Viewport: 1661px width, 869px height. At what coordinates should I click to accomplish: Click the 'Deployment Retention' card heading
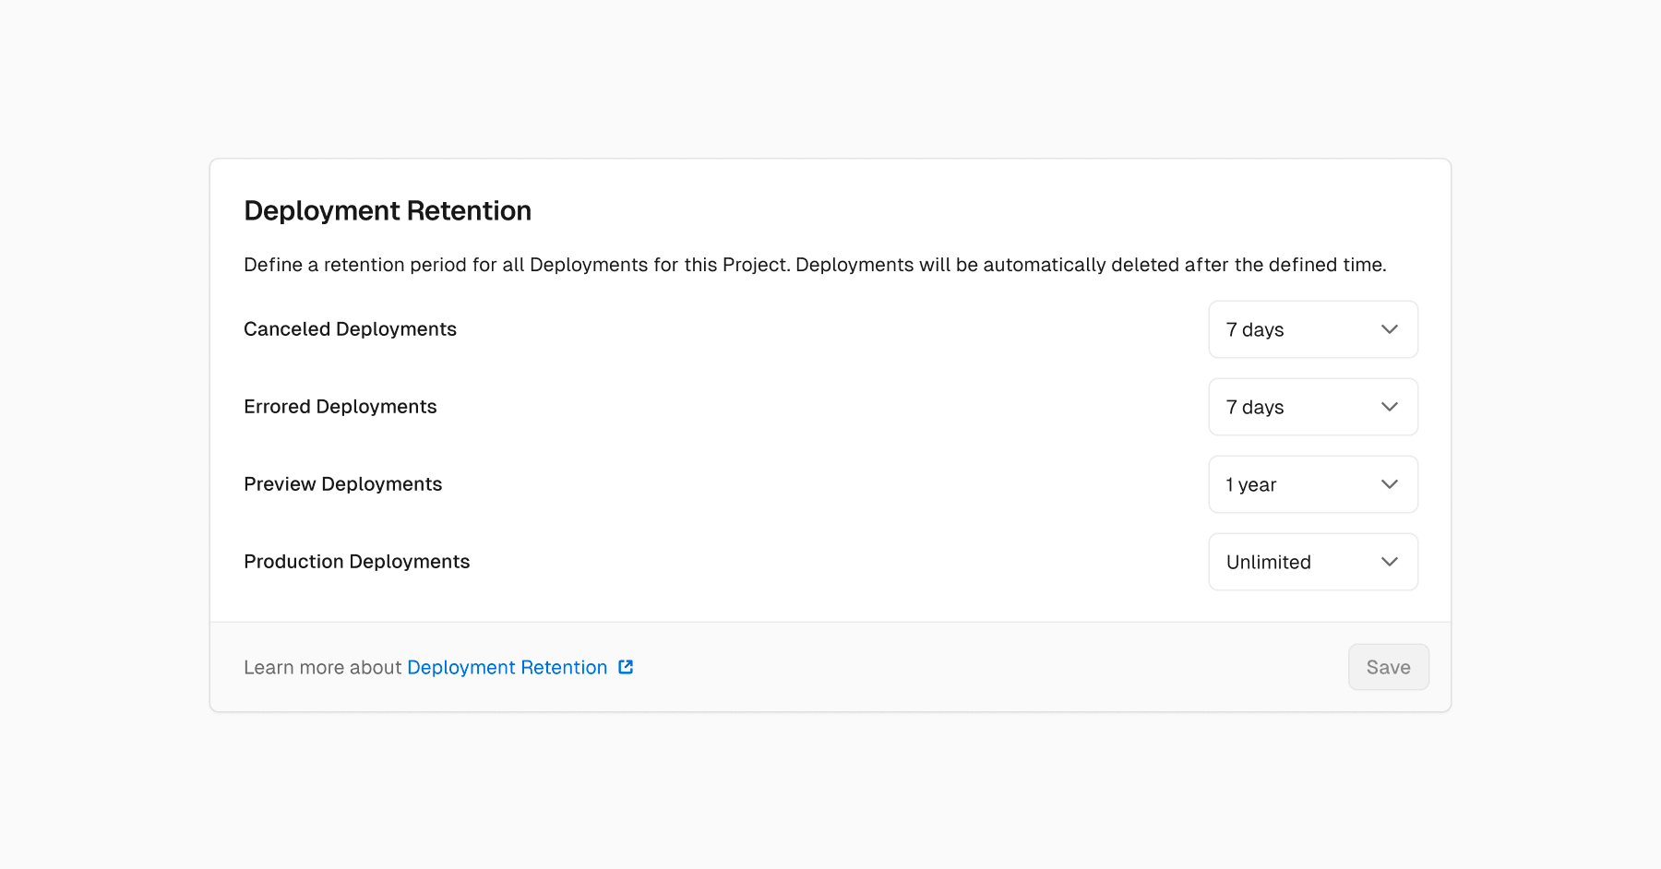pos(388,211)
